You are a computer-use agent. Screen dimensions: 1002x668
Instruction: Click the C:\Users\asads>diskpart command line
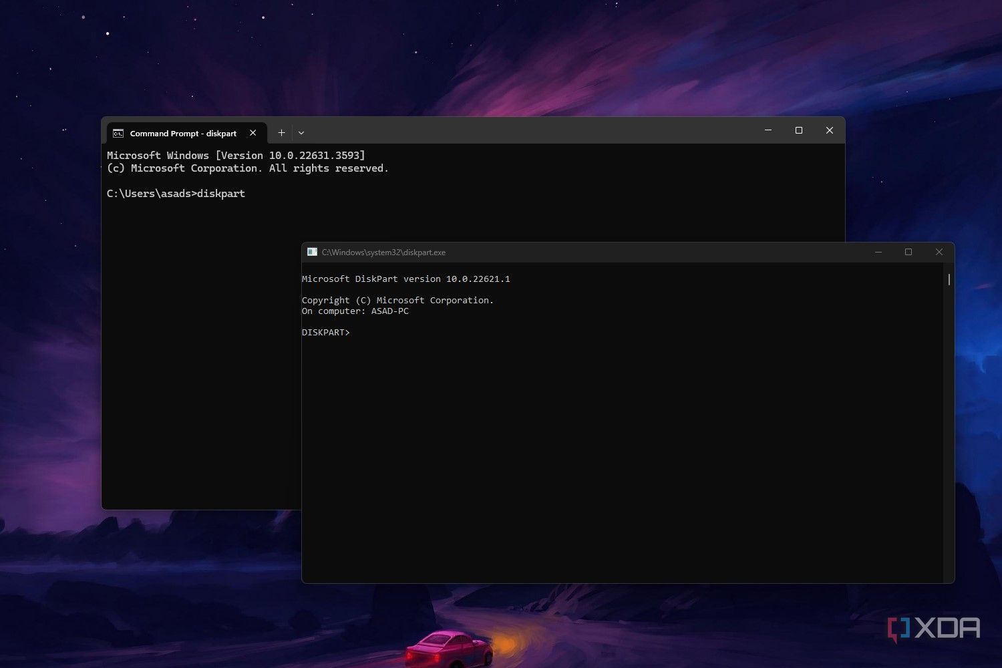pos(176,194)
